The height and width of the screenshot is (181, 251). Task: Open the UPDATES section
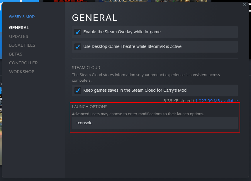18,36
